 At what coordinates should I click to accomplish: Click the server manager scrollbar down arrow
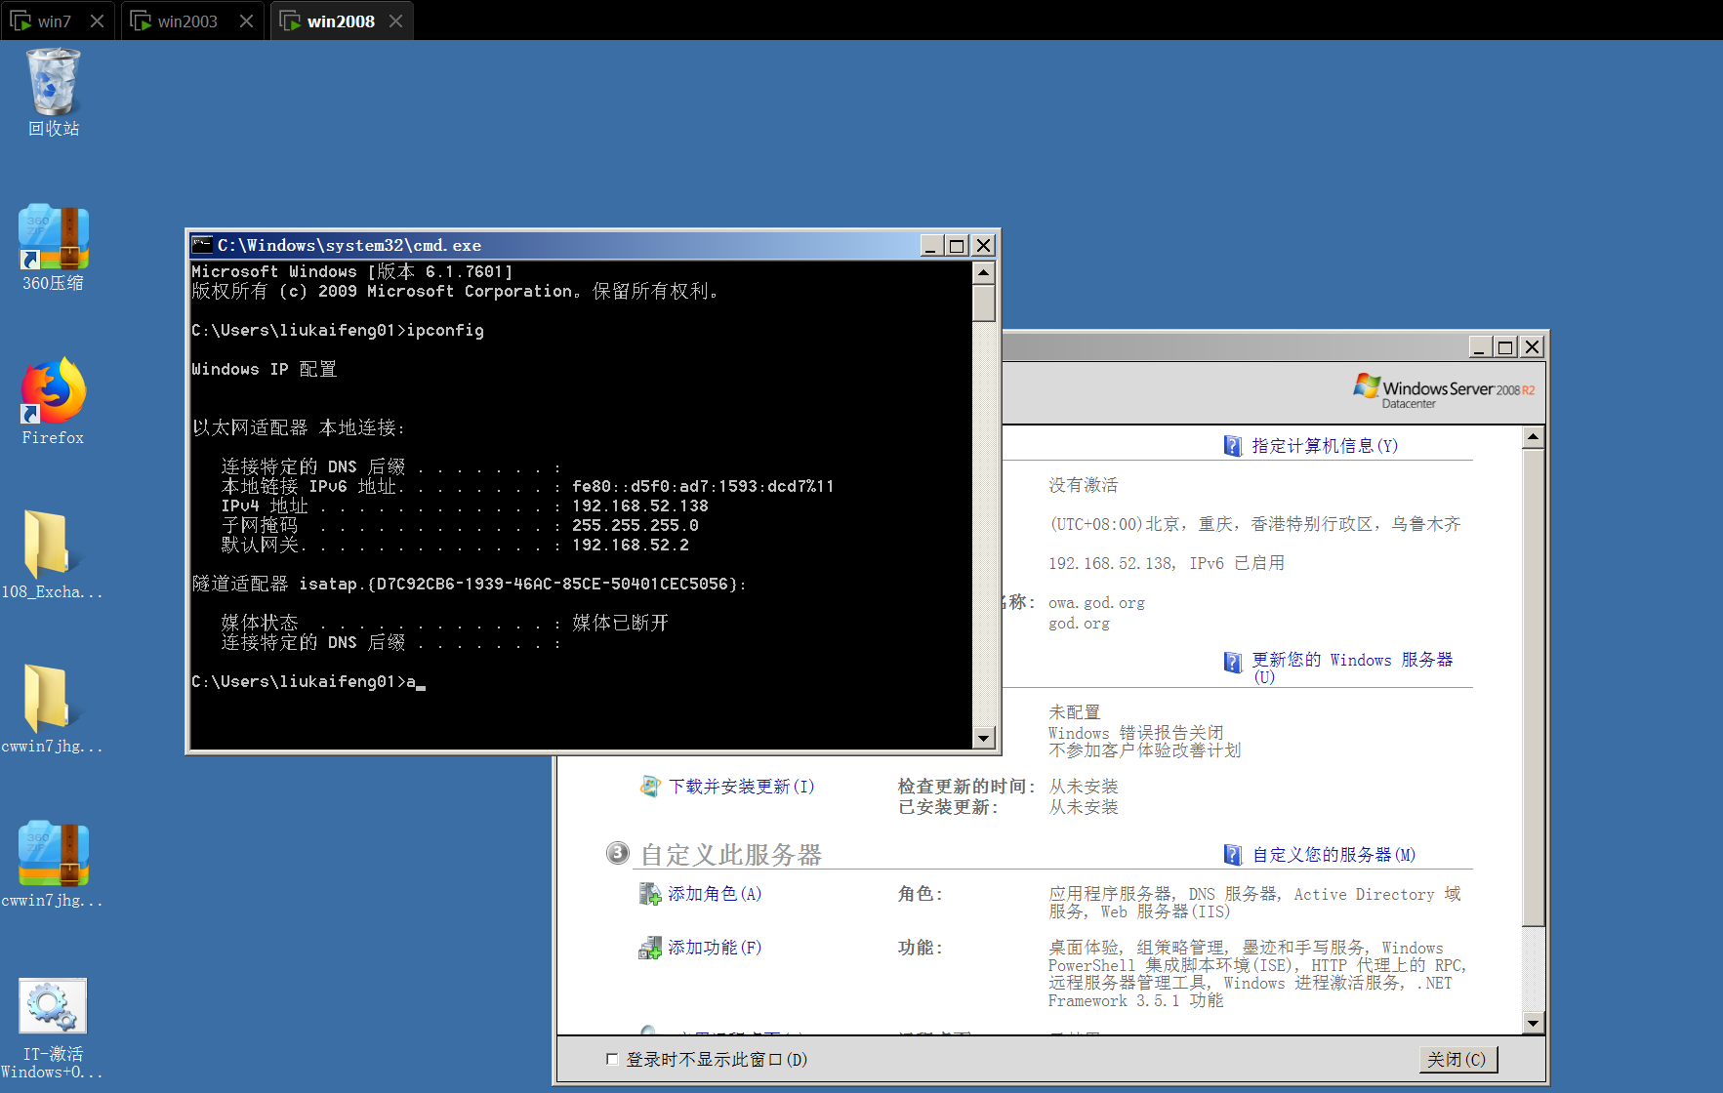(x=1532, y=1025)
